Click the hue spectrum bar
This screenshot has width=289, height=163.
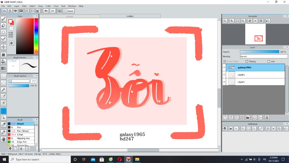(x=36, y=36)
